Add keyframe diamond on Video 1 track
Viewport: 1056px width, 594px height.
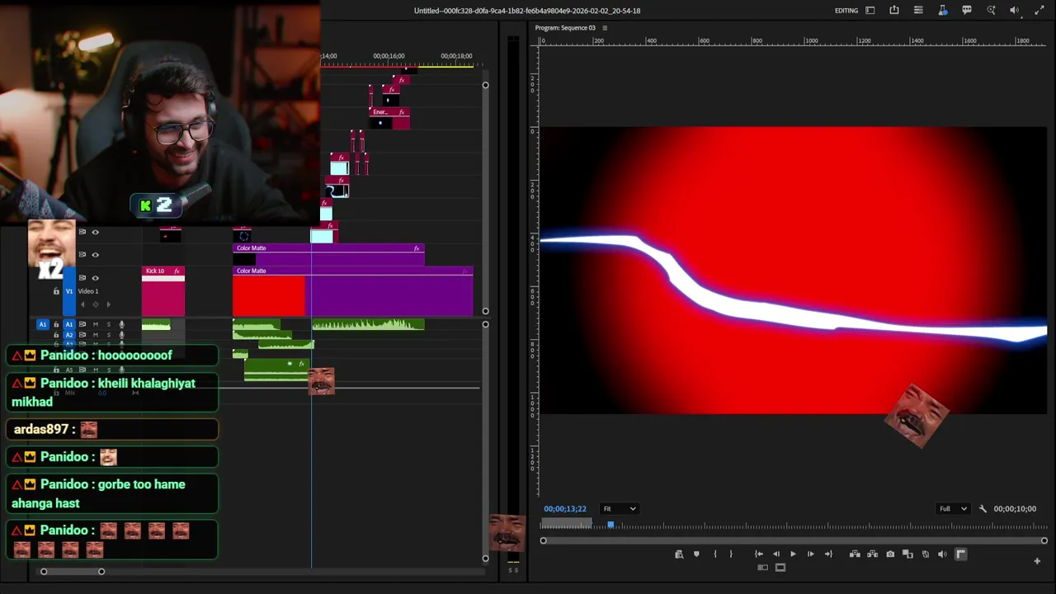point(95,304)
